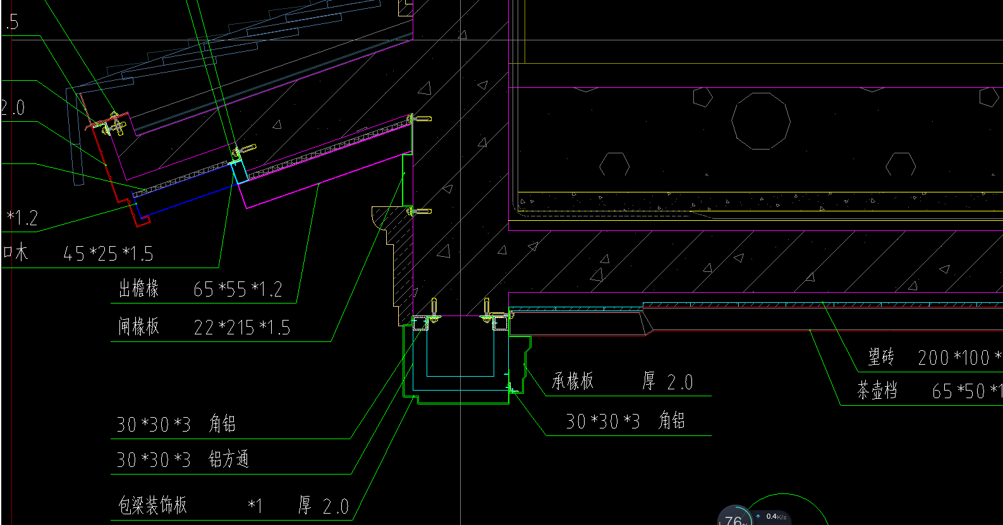Select the 30*30*3 铝方通 label

tap(182, 459)
